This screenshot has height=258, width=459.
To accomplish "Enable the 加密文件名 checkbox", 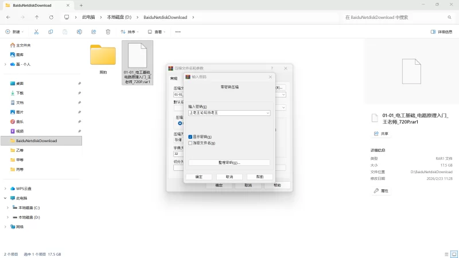I will point(190,143).
